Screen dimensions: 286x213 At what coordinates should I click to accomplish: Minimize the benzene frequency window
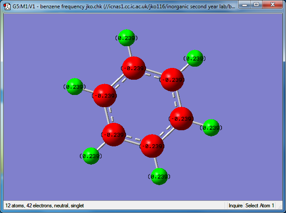(245, 4)
